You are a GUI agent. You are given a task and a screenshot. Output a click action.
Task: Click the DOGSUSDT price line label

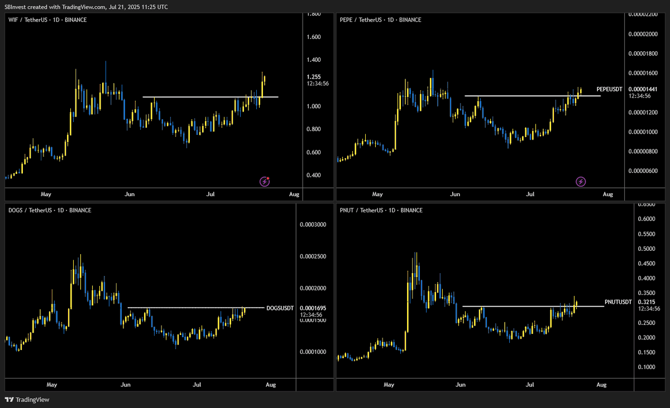(x=280, y=308)
